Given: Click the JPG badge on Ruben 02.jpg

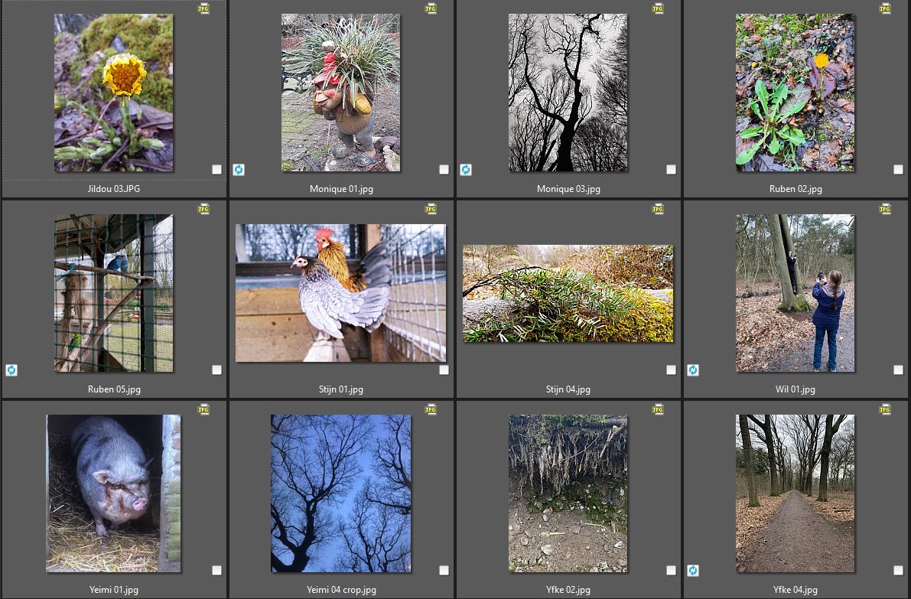Looking at the screenshot, I should (x=885, y=9).
